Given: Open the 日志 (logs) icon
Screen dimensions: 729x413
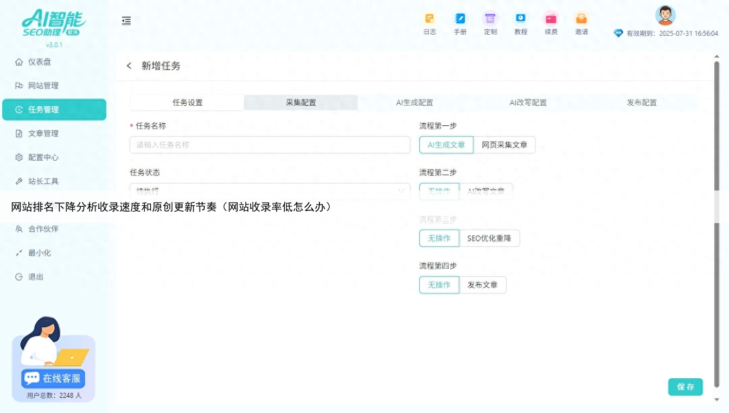Looking at the screenshot, I should coord(430,22).
